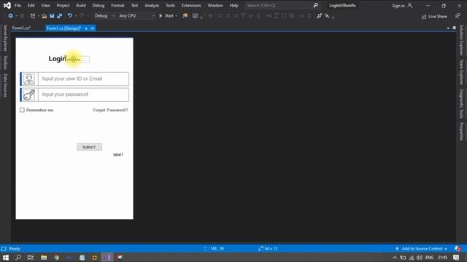Open the View menu
Image resolution: width=467 pixels, height=262 pixels.
[x=45, y=5]
